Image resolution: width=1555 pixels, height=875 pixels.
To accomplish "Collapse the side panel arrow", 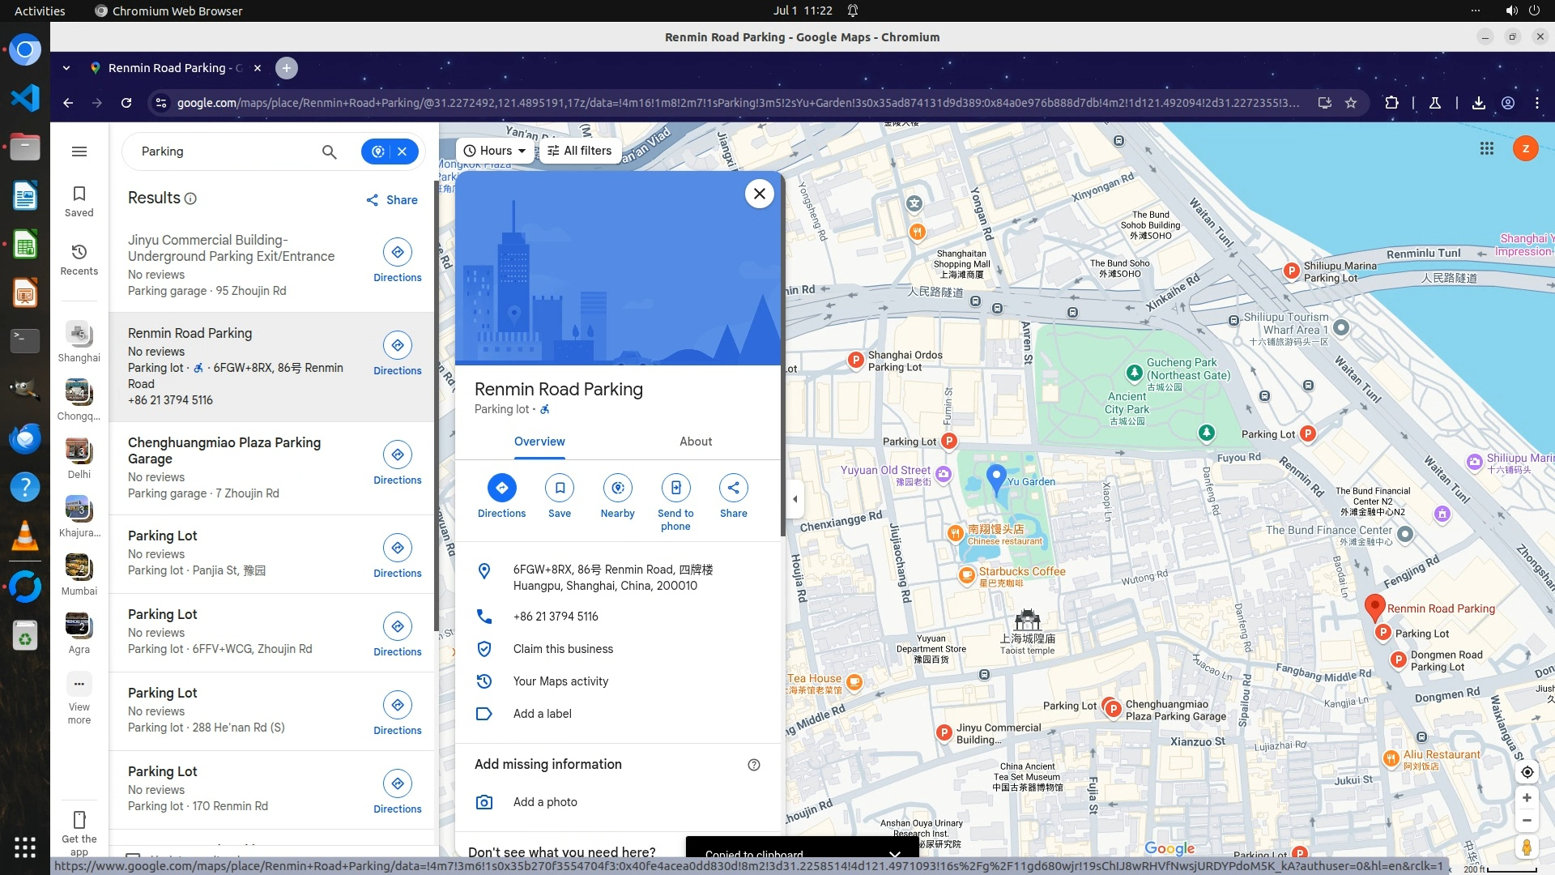I will click(x=795, y=499).
